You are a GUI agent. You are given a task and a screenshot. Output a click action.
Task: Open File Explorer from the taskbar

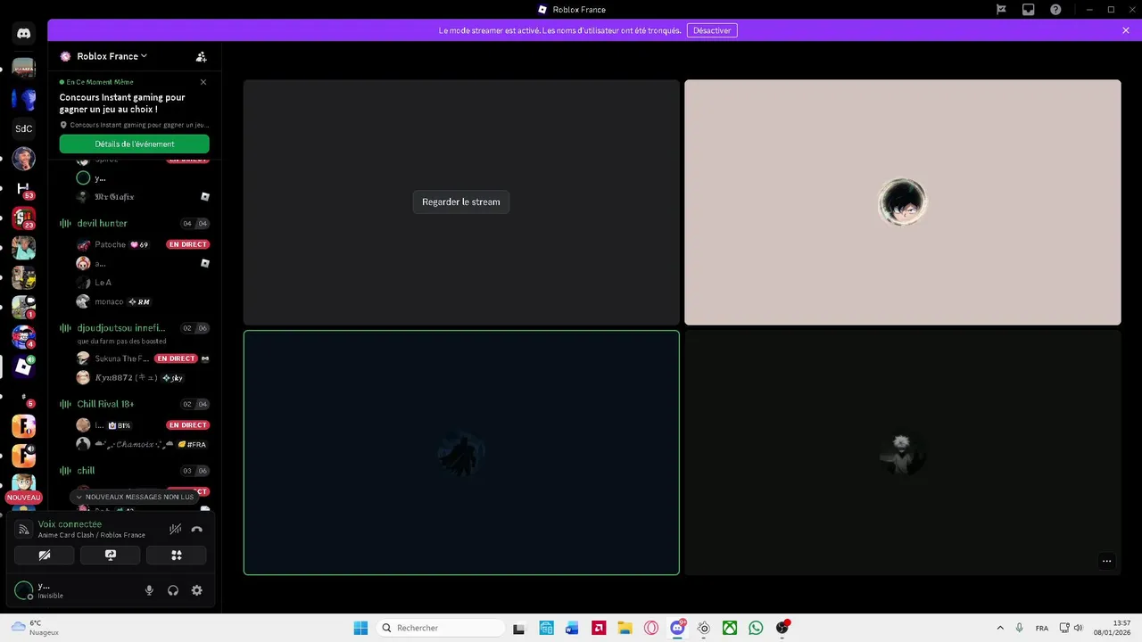pyautogui.click(x=625, y=628)
